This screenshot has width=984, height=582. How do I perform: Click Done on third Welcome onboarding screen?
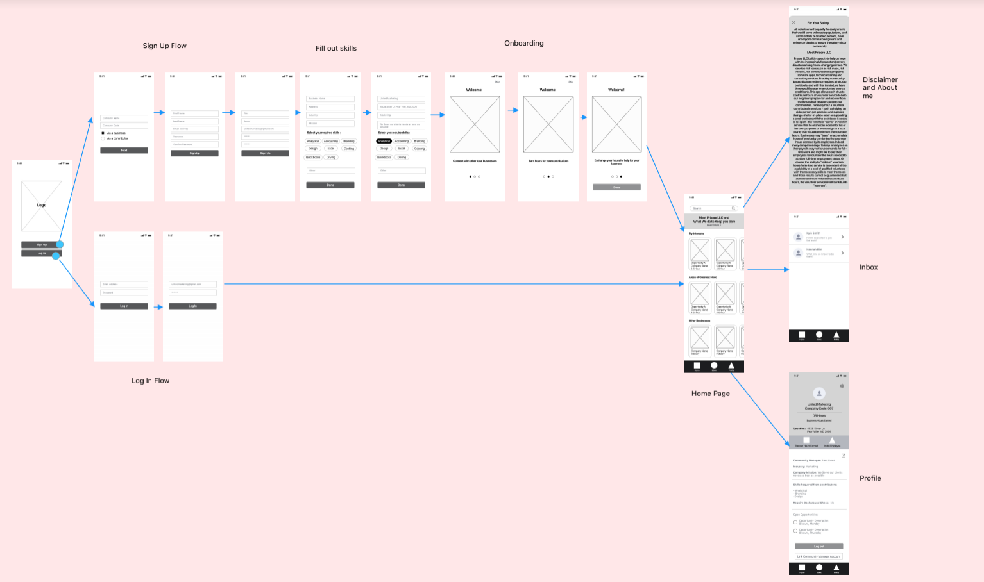point(616,187)
